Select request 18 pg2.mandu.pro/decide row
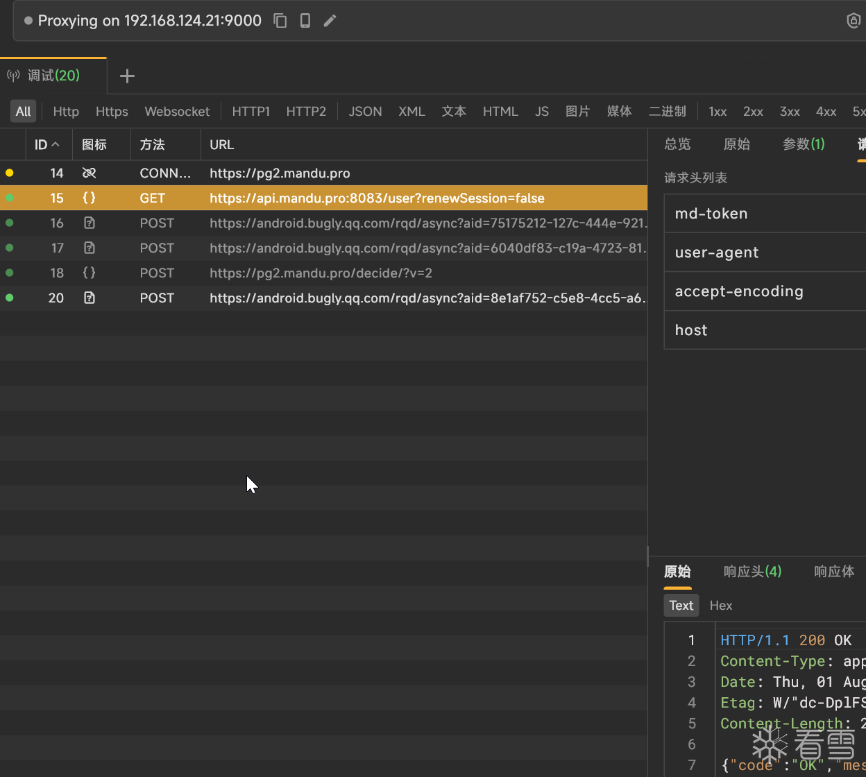Screen dimensions: 866x777 (321, 273)
